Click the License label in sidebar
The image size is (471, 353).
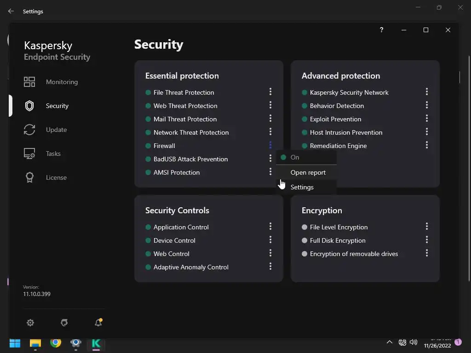[x=56, y=177]
